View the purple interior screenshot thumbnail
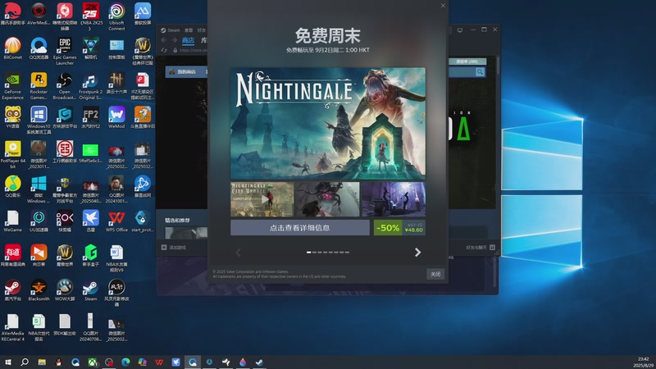Viewport: 656px width, 369px height. click(394, 199)
